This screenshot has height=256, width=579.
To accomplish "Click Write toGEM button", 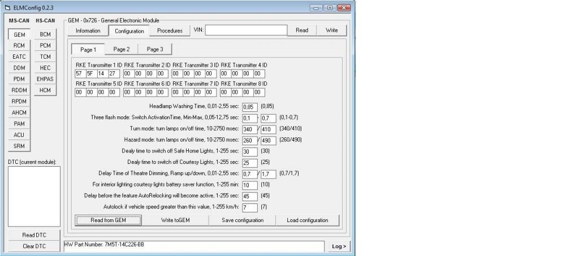I will pos(175,220).
